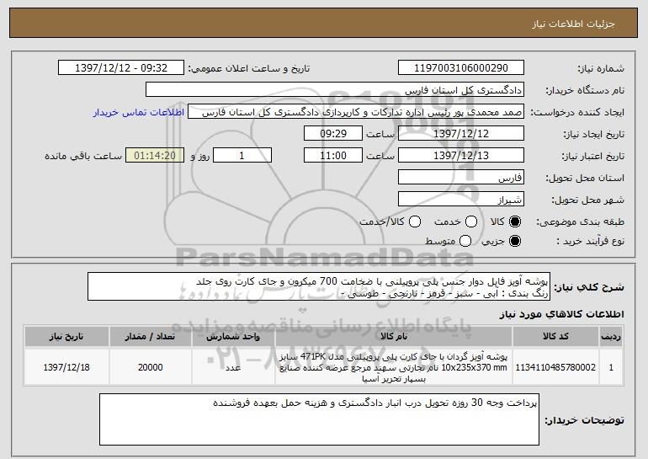Click the اطلاعات کالاهای مورد نیاز heading
The image size is (648, 459).
point(561,314)
